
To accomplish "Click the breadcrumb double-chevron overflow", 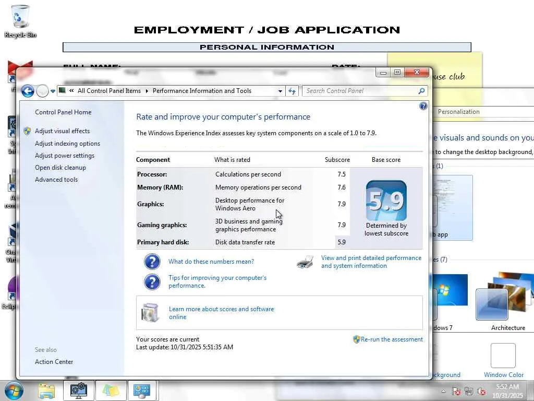I will 71,91.
